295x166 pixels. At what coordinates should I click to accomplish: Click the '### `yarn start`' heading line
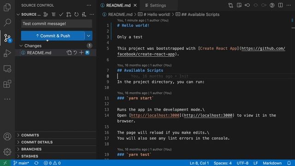(x=135, y=98)
